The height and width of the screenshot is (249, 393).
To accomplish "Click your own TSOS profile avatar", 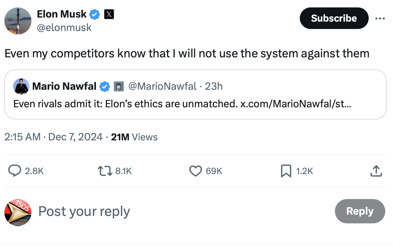I will (x=18, y=212).
